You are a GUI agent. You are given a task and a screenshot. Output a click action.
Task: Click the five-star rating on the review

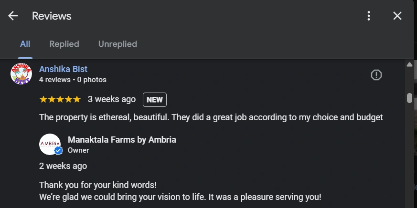60,99
